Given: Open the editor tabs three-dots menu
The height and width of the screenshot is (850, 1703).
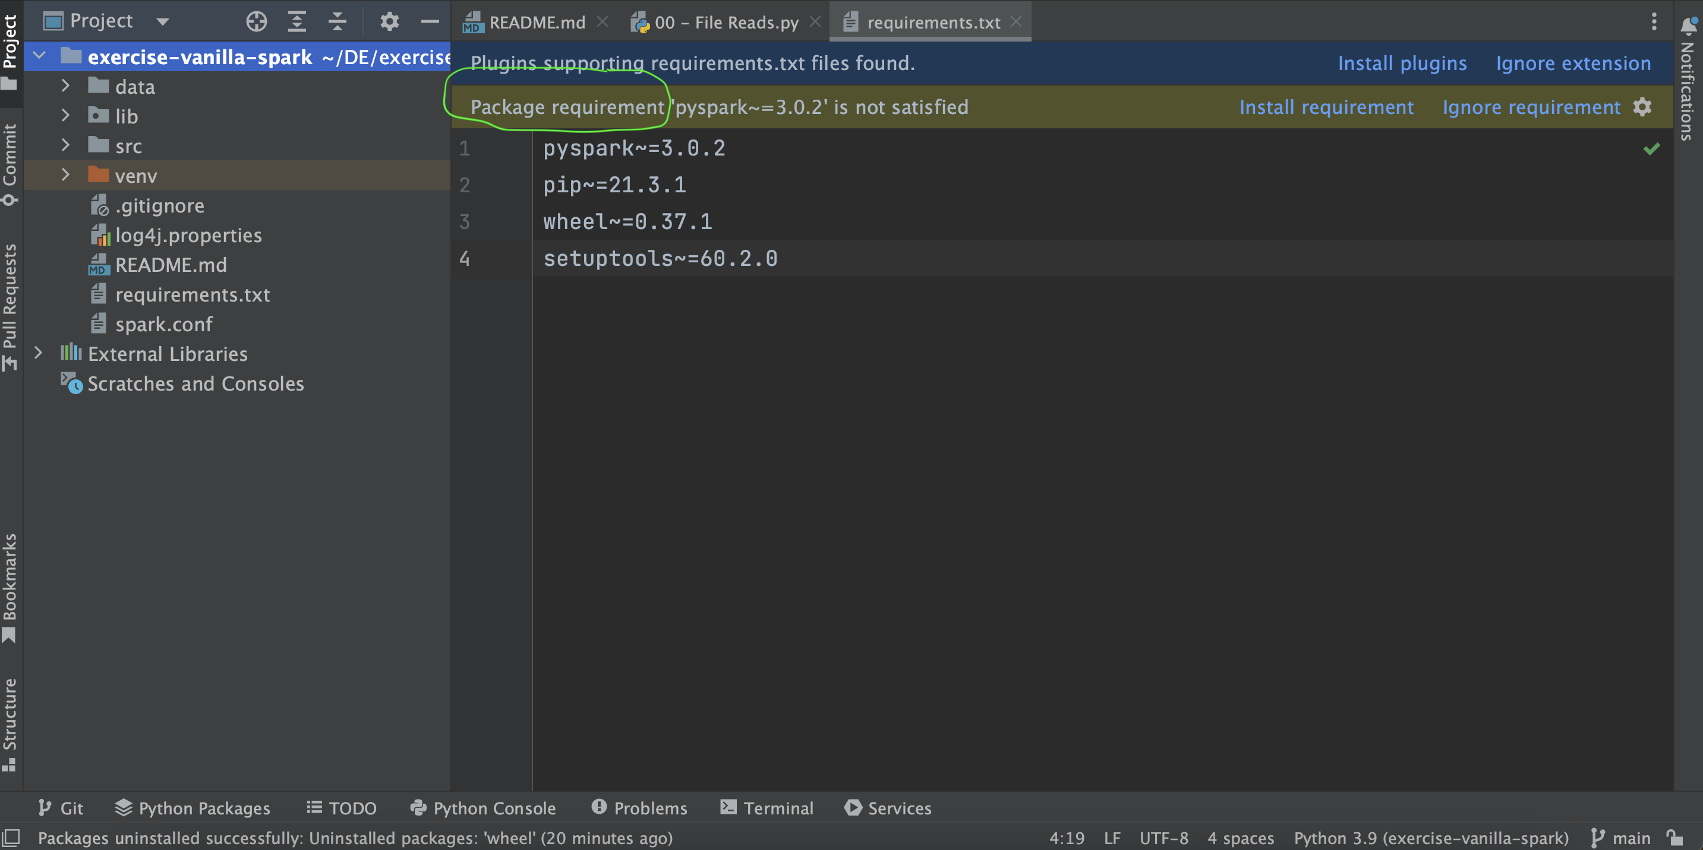Looking at the screenshot, I should point(1654,22).
